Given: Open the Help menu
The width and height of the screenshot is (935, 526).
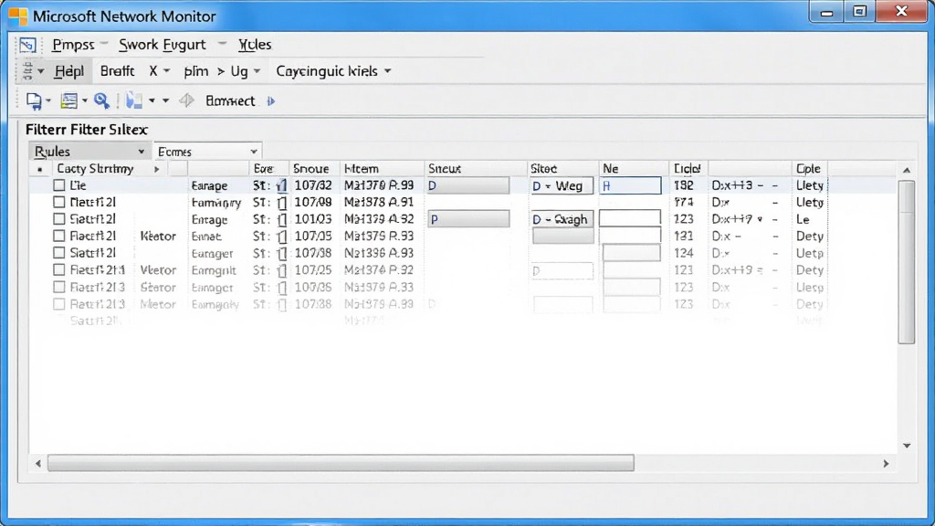Looking at the screenshot, I should (69, 71).
